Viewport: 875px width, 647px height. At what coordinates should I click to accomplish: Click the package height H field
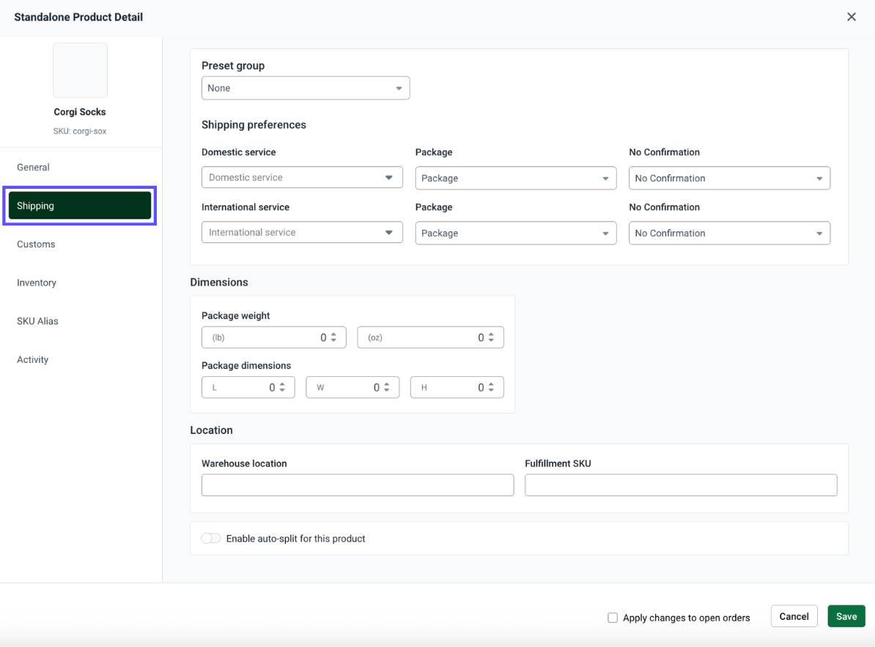[x=457, y=387]
